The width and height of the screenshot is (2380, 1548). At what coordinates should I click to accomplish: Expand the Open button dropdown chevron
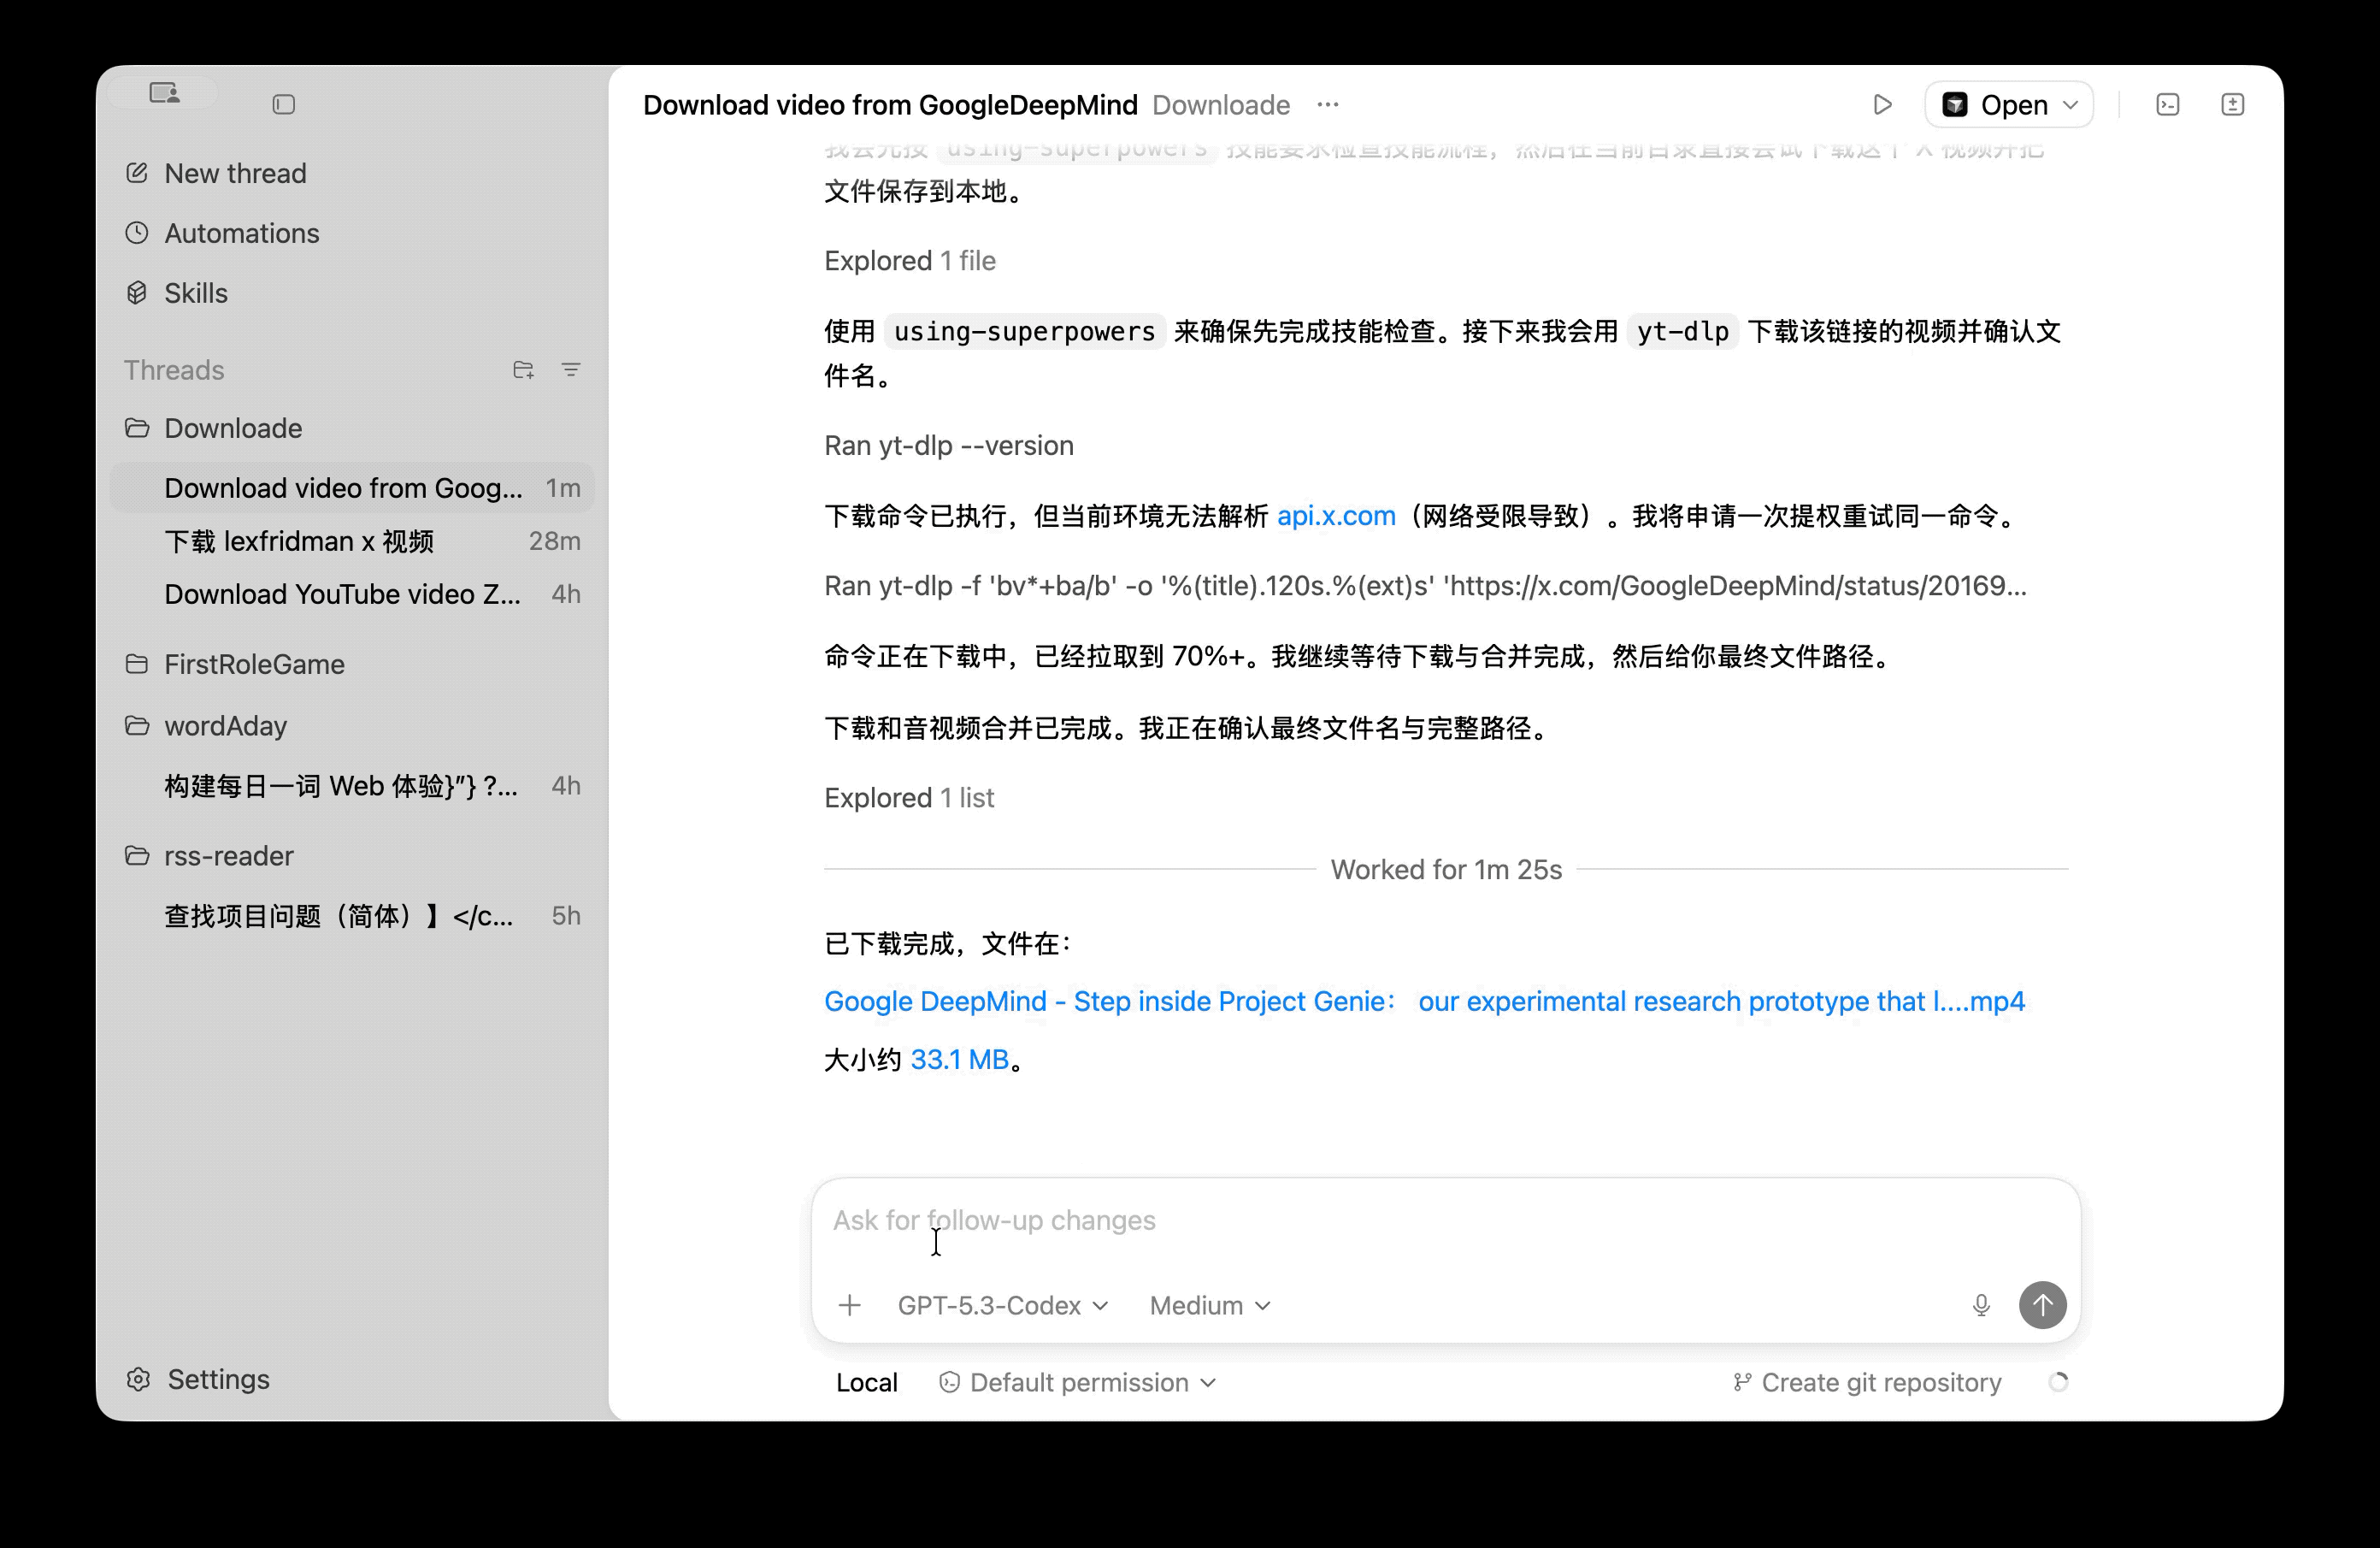(2071, 104)
